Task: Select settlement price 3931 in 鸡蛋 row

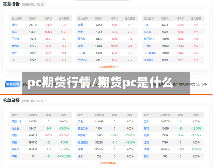Action: coord(114,25)
